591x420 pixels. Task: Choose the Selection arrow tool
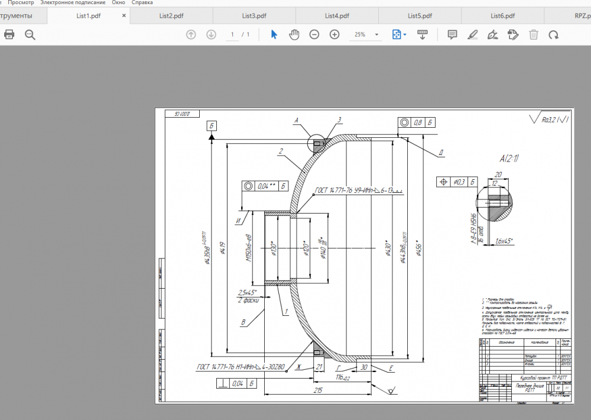274,35
